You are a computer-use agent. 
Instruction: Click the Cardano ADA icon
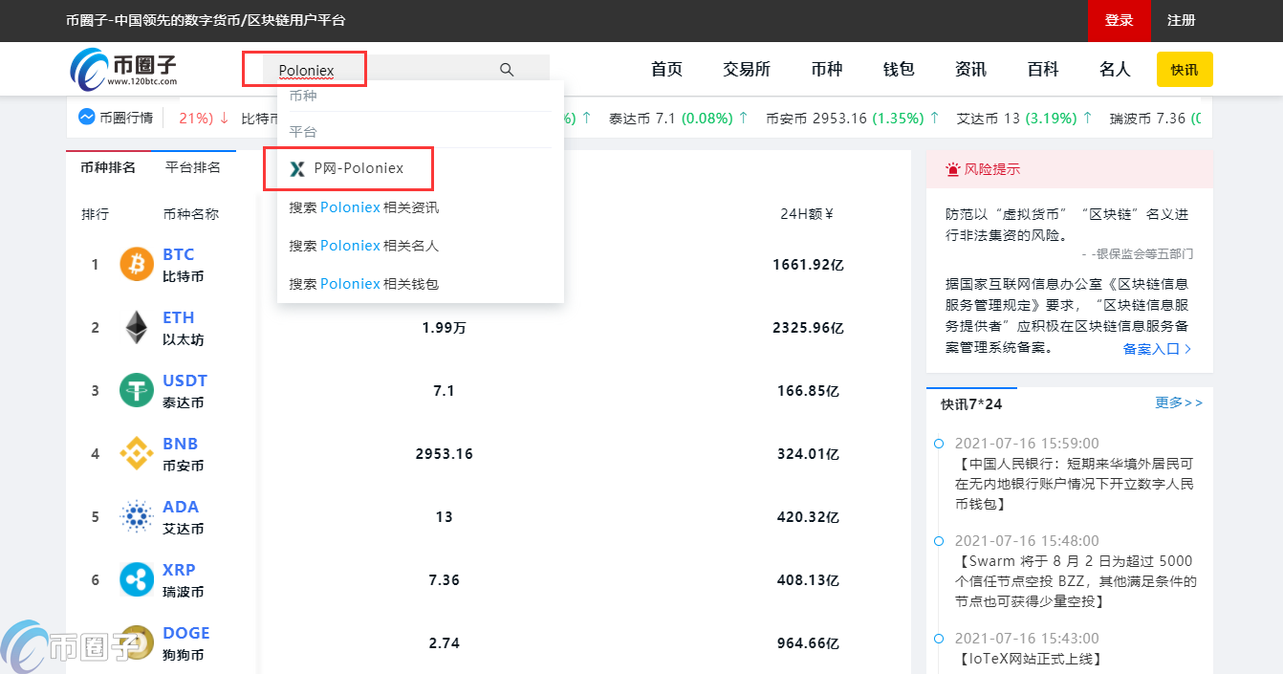click(x=137, y=516)
